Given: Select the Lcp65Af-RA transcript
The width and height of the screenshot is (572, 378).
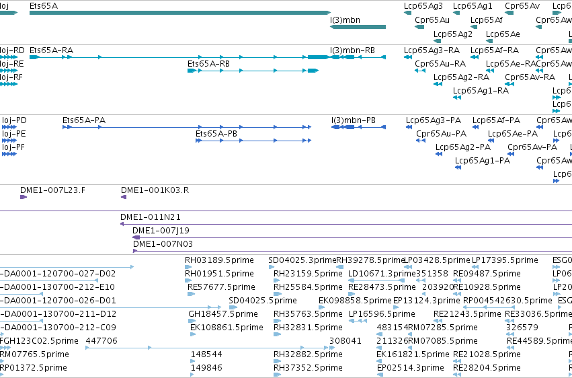Looking at the screenshot, I should coord(475,57).
